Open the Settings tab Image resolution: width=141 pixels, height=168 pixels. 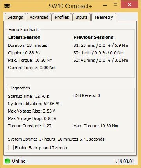[15, 17]
